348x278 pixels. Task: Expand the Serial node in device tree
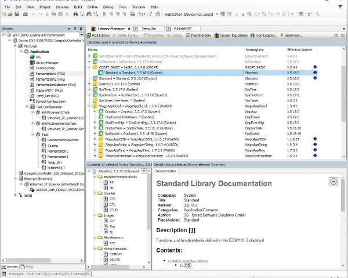pos(15,195)
